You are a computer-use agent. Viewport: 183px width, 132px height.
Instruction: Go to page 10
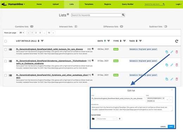pyautogui.click(x=49, y=33)
